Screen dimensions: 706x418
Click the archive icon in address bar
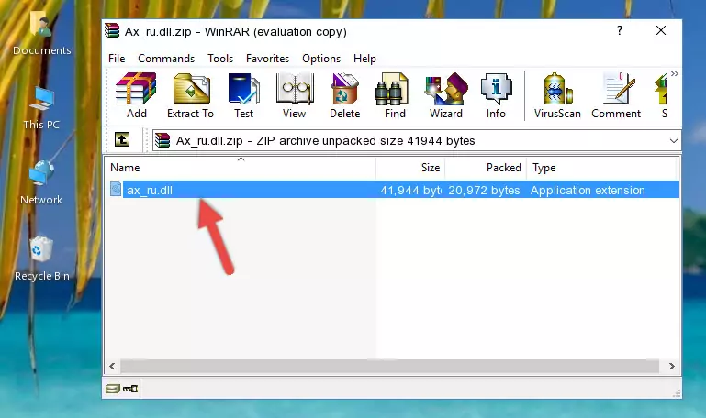coord(162,140)
